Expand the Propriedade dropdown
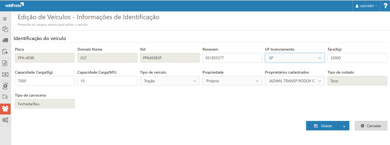390x145 pixels. [232, 81]
